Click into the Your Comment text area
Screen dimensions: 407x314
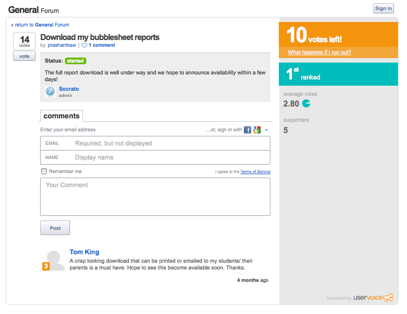pyautogui.click(x=155, y=197)
